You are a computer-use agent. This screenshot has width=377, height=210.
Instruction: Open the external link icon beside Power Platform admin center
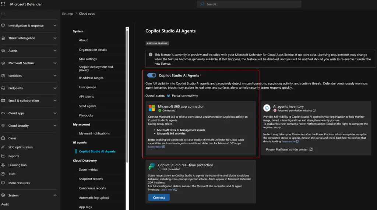click(x=311, y=149)
